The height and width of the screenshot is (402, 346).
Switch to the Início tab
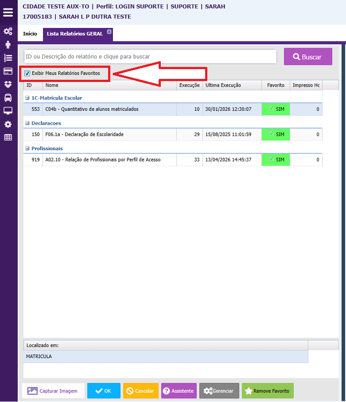coord(30,34)
